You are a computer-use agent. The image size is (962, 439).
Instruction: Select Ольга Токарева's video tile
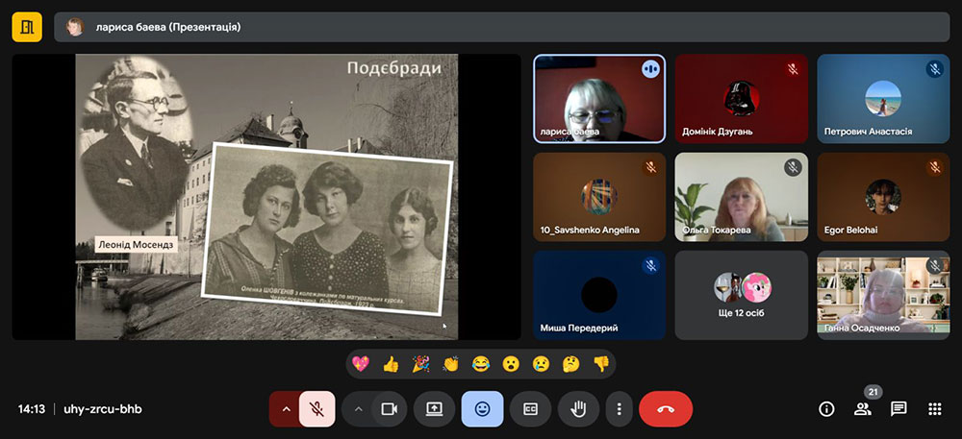pyautogui.click(x=741, y=197)
